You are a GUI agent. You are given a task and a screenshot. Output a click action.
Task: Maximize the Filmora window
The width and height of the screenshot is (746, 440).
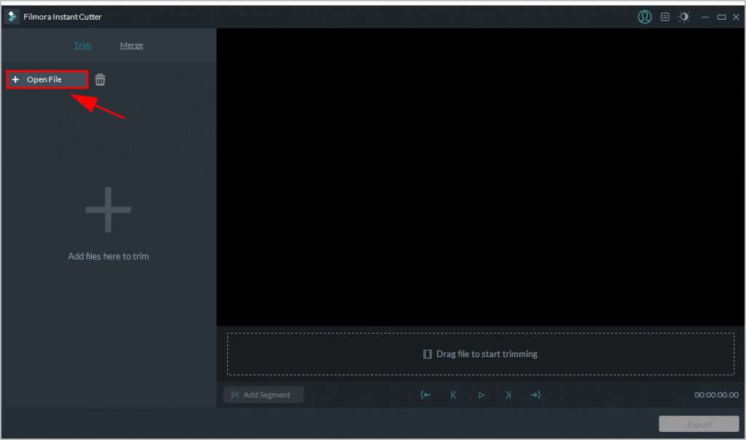point(721,17)
